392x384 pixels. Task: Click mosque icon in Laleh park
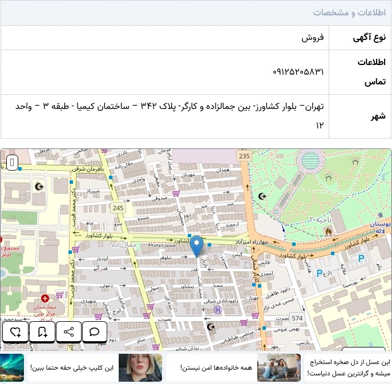[x=262, y=196]
